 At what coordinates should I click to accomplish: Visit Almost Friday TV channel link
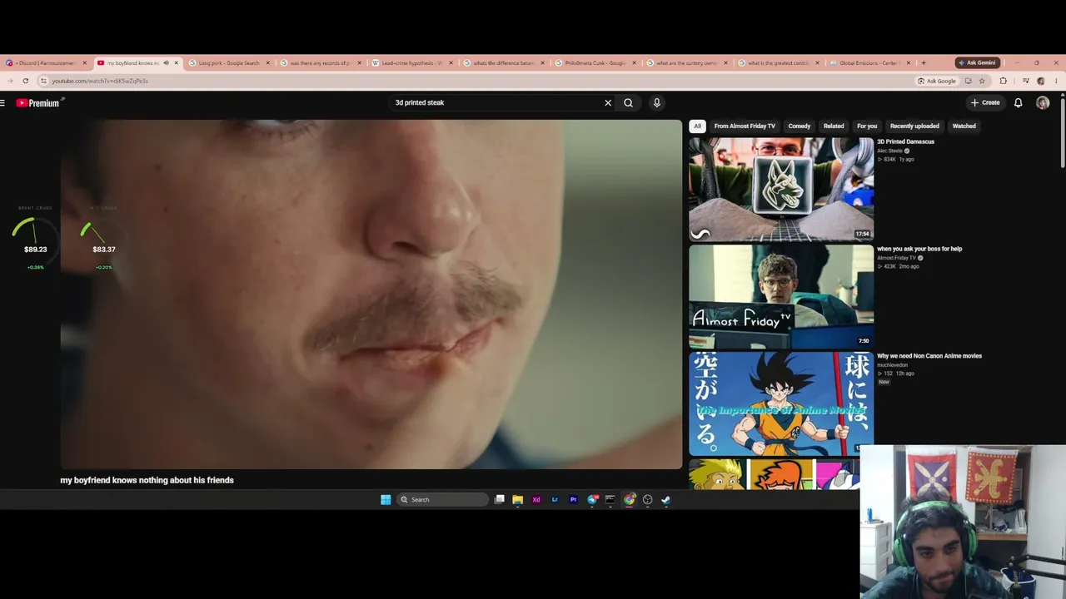(896, 258)
